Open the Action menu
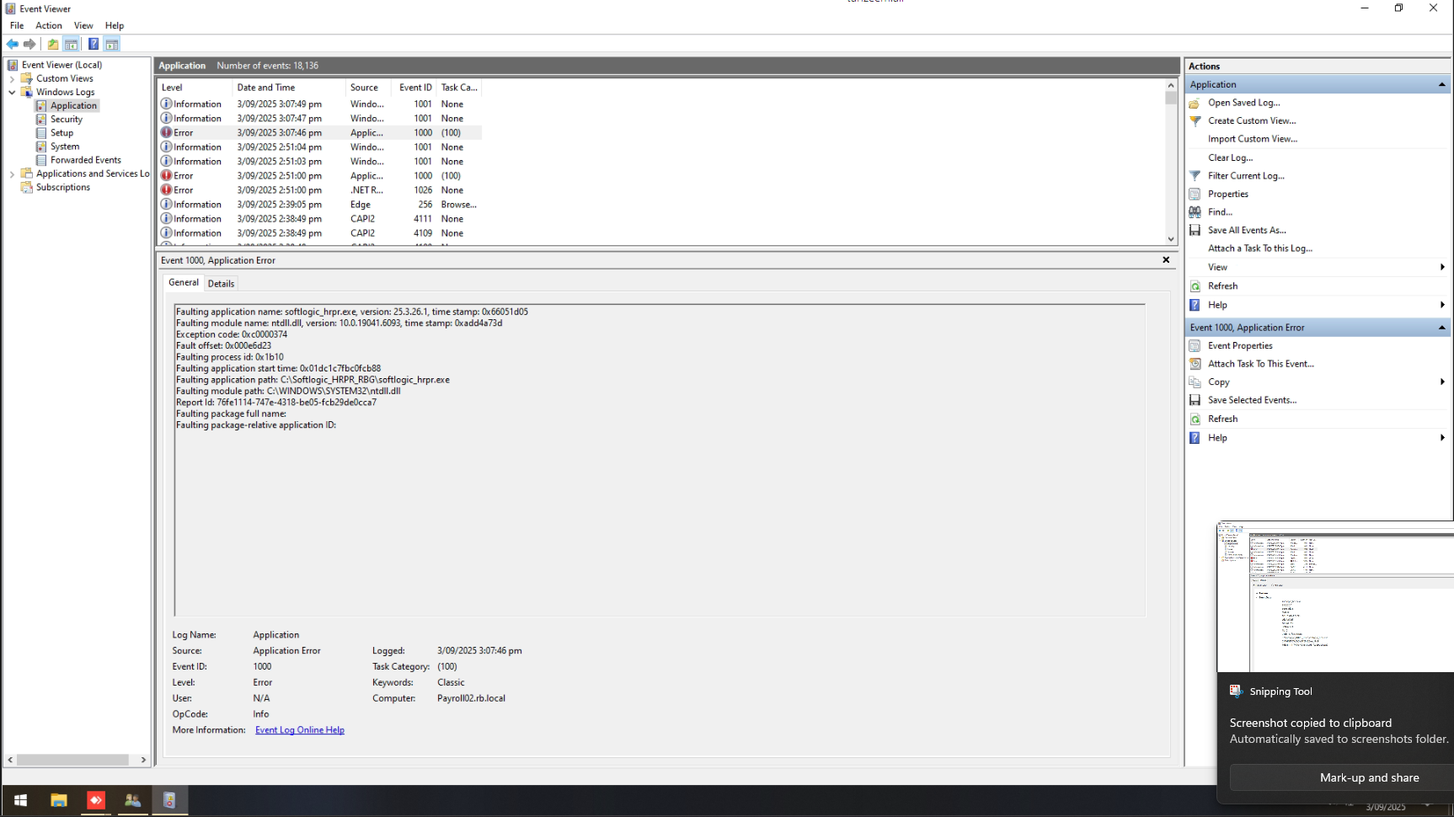Image resolution: width=1454 pixels, height=817 pixels. (x=49, y=25)
